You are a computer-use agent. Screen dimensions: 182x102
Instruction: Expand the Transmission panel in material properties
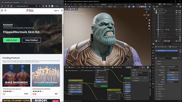pyautogui.click(x=162, y=89)
